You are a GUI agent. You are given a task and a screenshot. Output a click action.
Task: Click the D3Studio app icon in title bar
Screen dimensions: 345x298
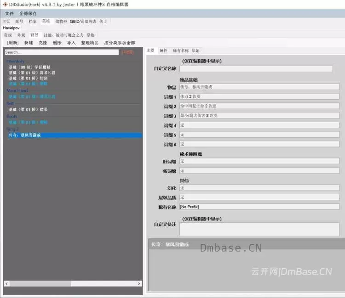pos(5,5)
